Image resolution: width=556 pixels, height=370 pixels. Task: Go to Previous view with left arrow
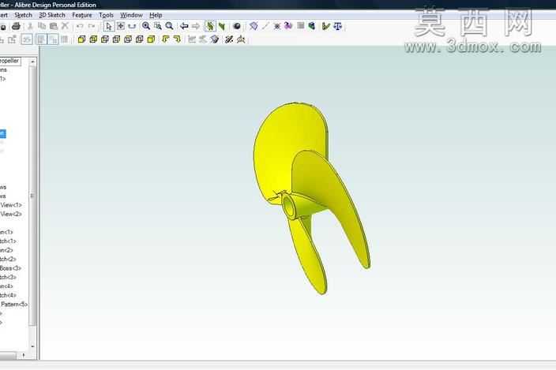pyautogui.click(x=184, y=26)
